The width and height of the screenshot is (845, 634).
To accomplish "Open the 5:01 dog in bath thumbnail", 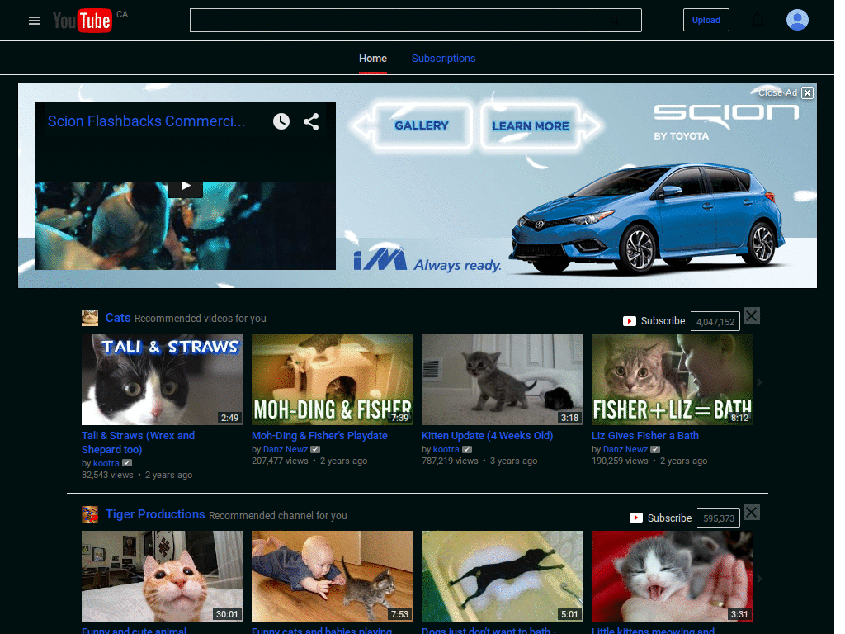I will (x=503, y=576).
